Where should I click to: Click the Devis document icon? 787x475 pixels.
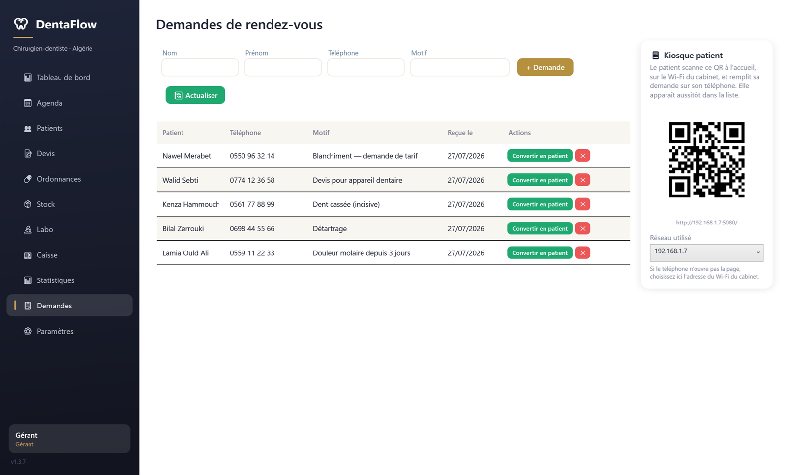coord(28,154)
